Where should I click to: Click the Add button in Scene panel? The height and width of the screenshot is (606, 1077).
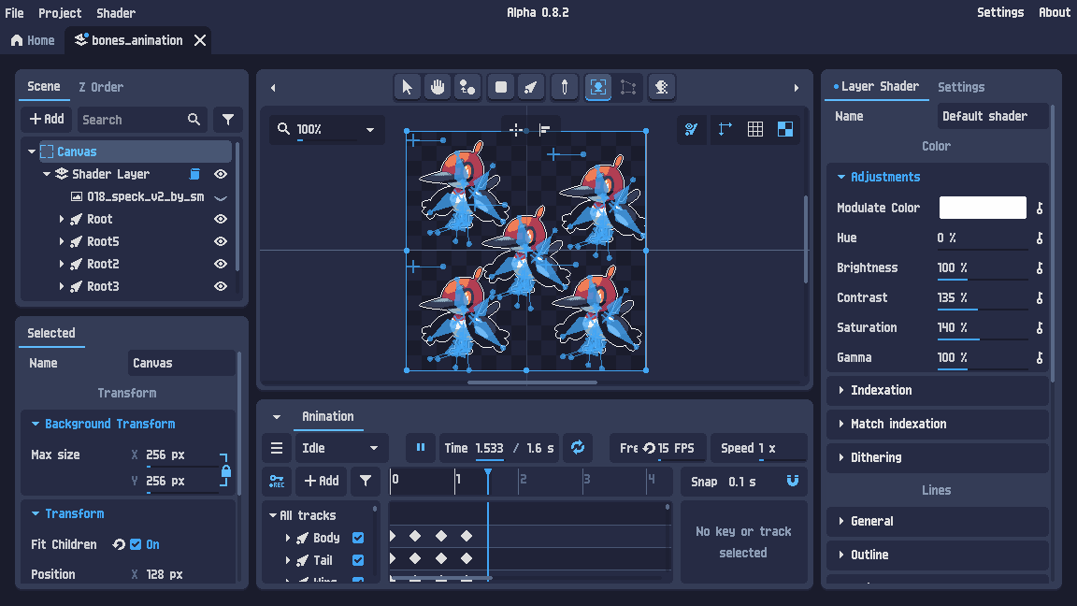(47, 120)
